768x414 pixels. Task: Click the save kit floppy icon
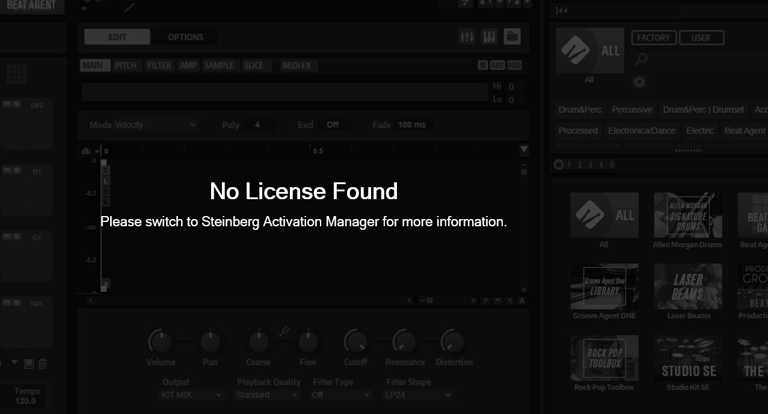pos(29,363)
